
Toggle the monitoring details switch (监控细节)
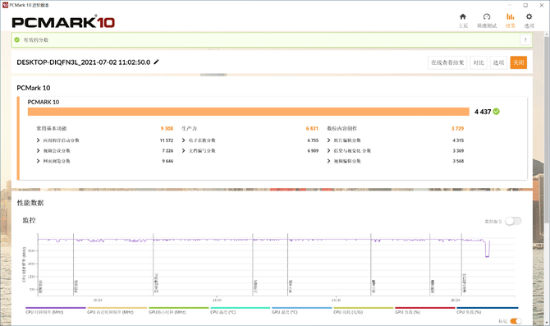(513, 221)
